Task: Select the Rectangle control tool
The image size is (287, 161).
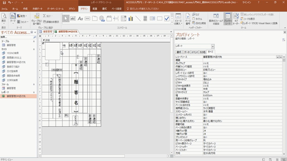Action: 160,18
